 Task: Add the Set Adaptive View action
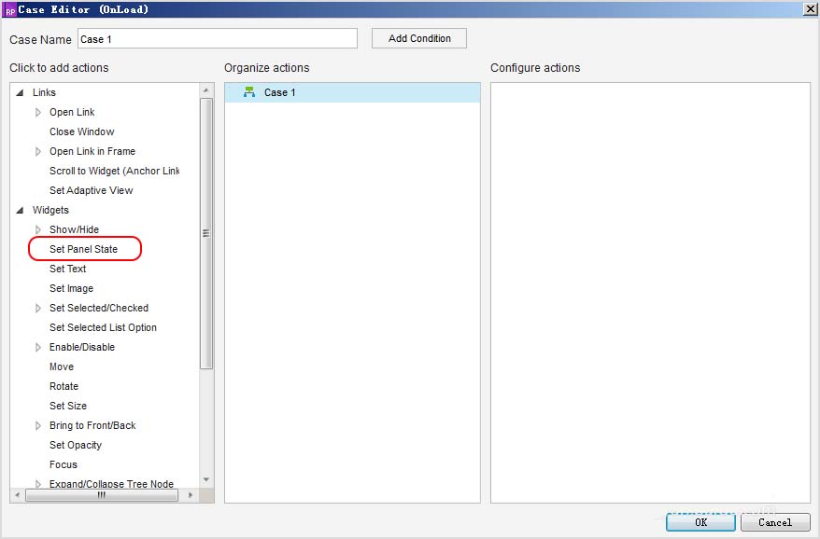point(91,190)
